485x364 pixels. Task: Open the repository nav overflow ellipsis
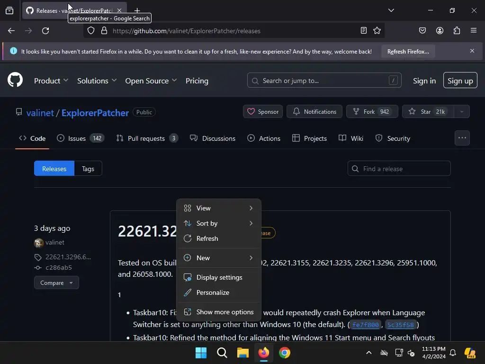click(x=462, y=138)
